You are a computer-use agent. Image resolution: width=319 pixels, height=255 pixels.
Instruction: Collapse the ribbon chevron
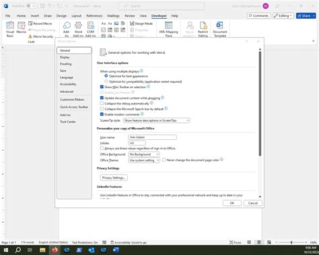314,41
